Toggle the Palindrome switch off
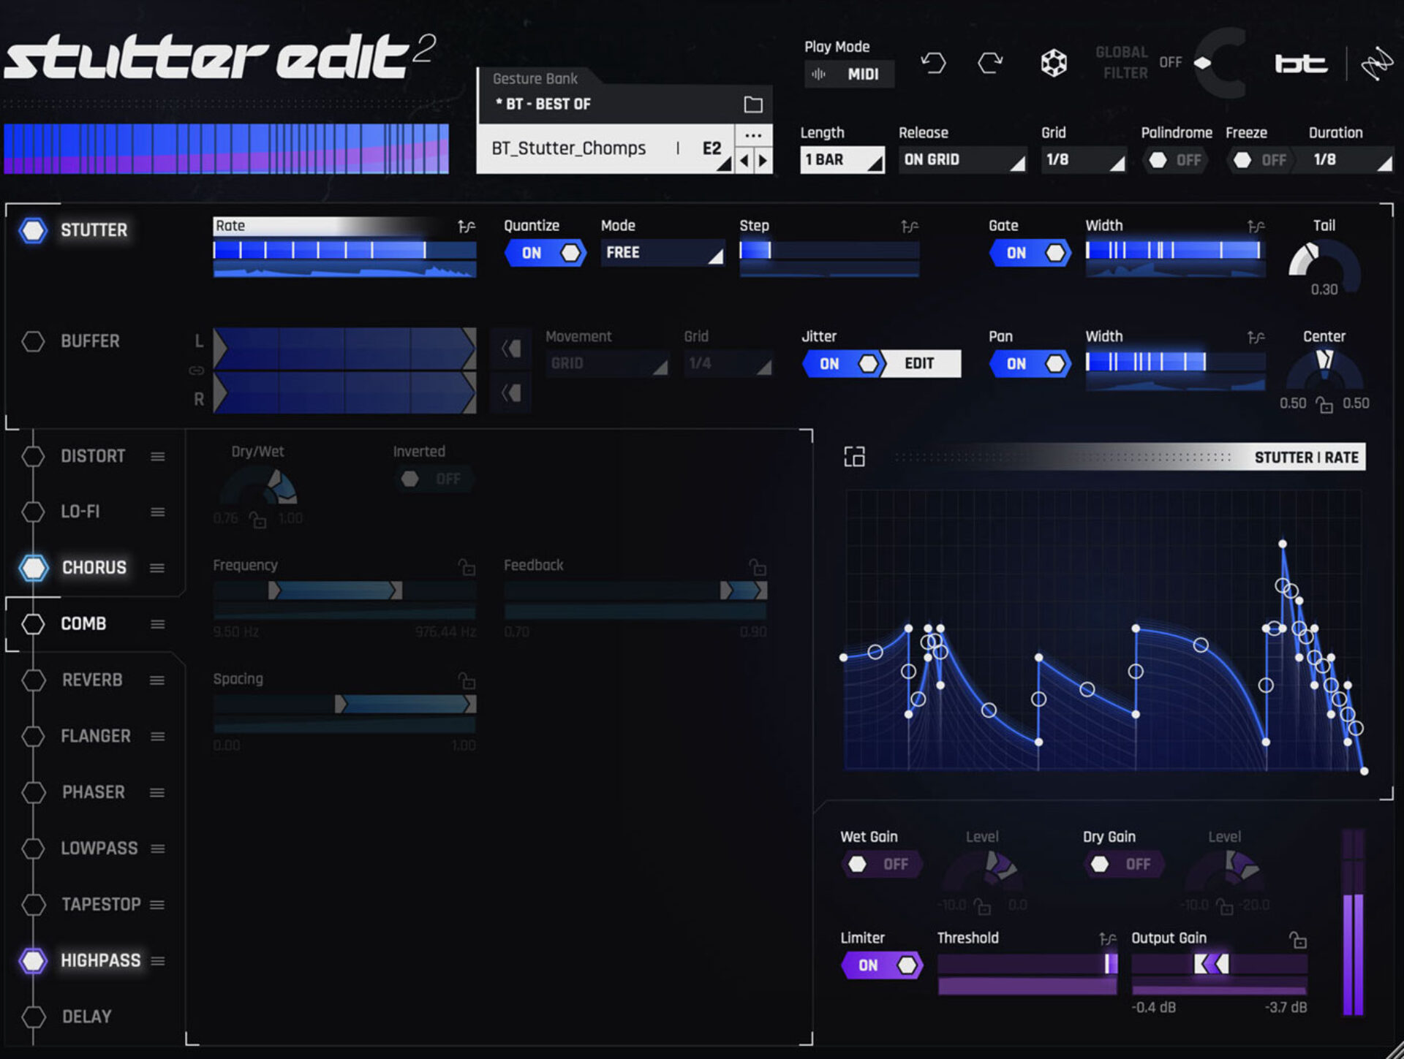 click(x=1175, y=159)
